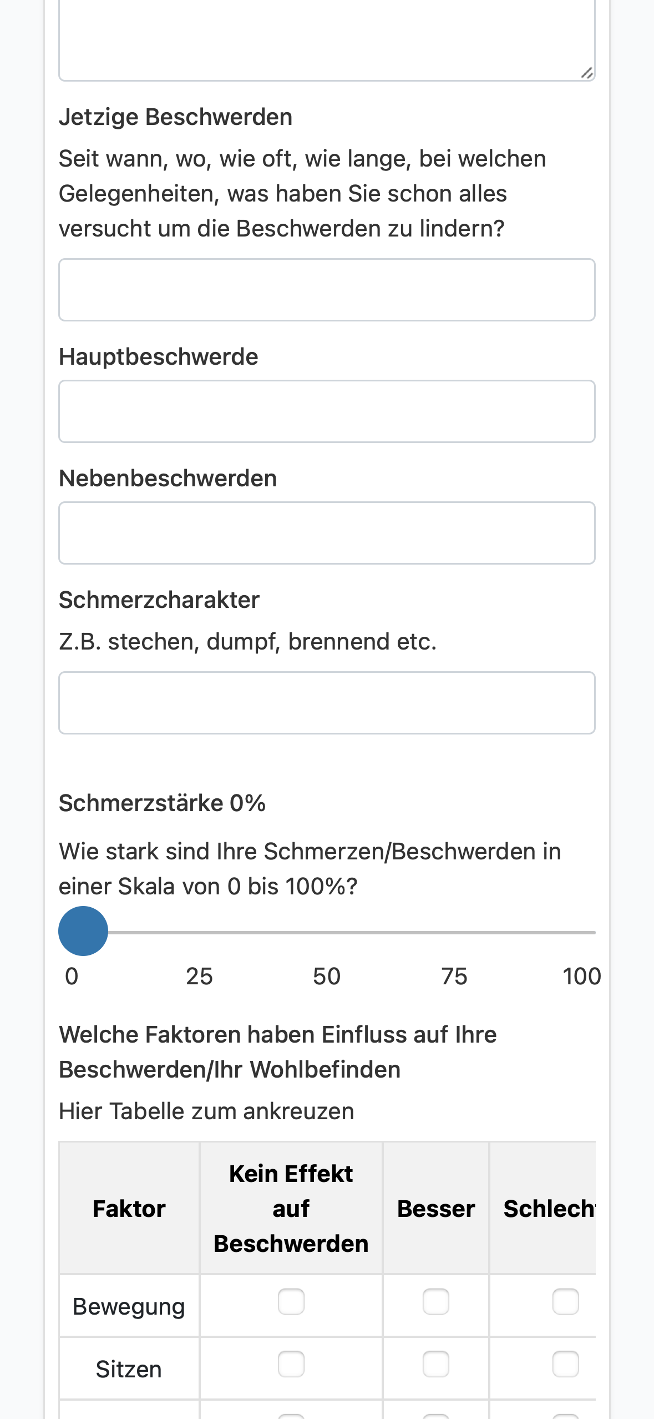Viewport: 654px width, 1419px height.
Task: Click the slider tick label 25
Action: pos(199,977)
